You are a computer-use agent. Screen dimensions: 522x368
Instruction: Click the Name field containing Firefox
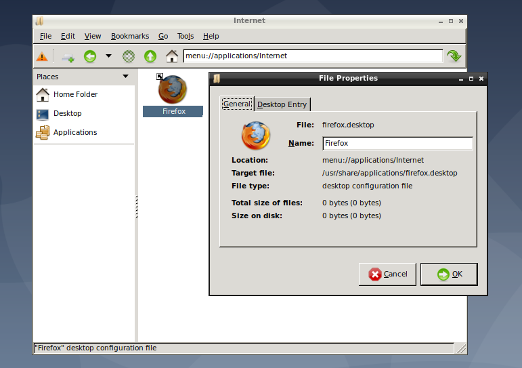[396, 143]
